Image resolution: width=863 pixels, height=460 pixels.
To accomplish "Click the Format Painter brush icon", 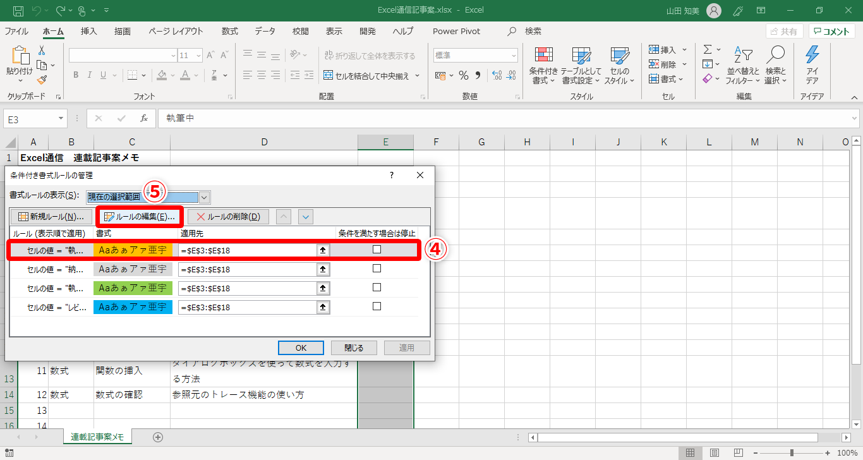I will [42, 80].
